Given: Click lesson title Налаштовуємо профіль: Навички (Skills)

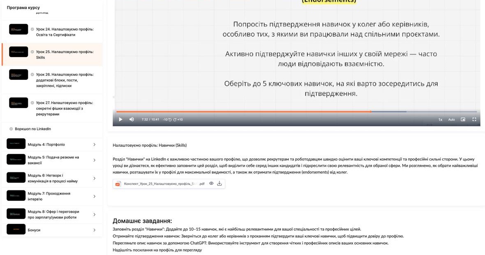Looking at the screenshot, I should (150, 145).
